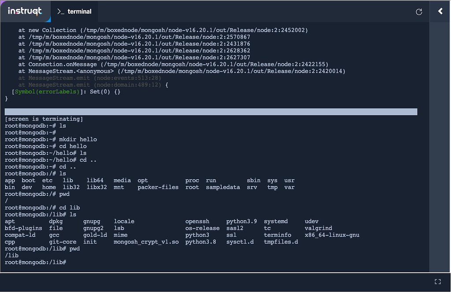The image size is (451, 294).
Task: Click mongosh_crypt_v1.so in the listing
Action: (x=146, y=242)
